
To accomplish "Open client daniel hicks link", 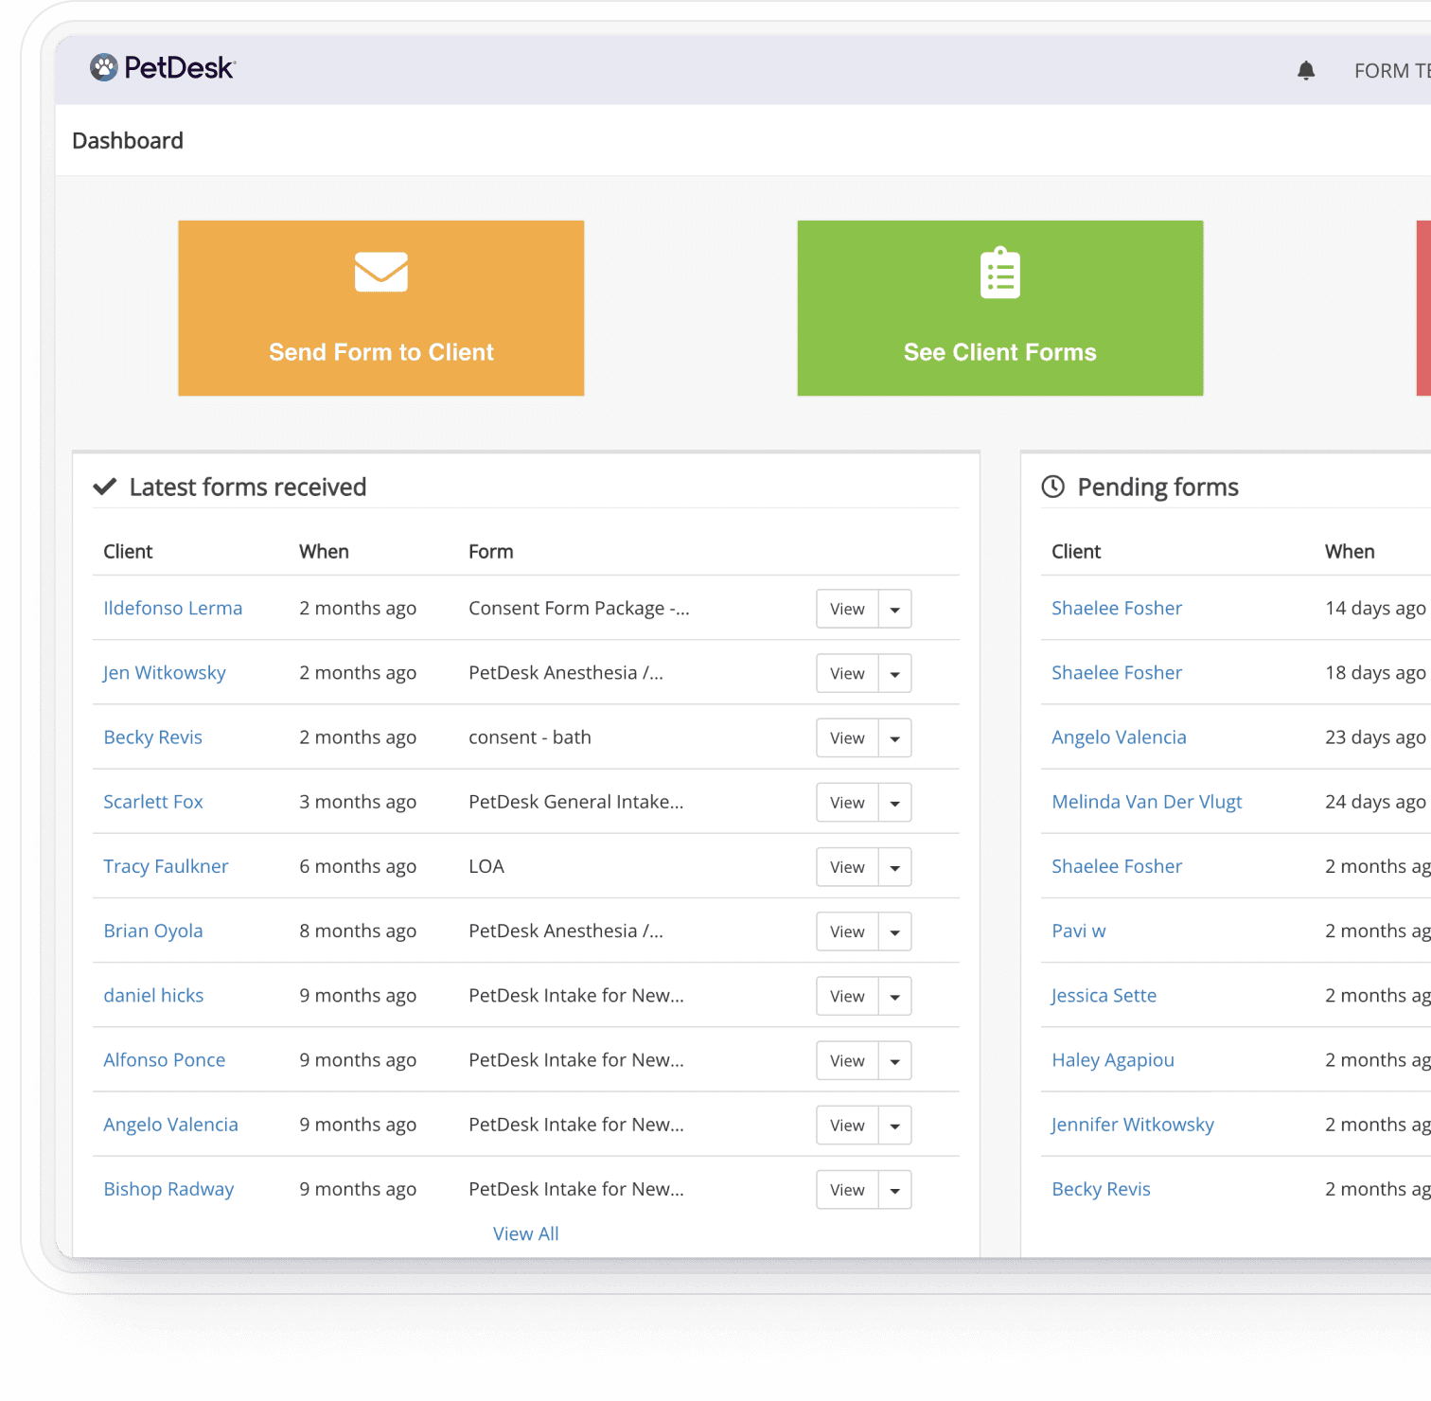I will [153, 995].
